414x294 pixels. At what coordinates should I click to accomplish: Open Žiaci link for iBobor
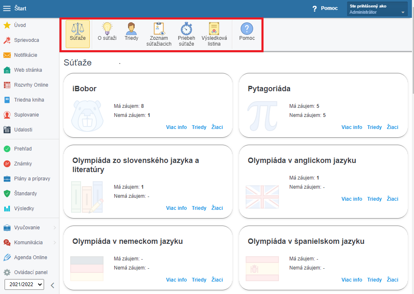click(x=217, y=127)
